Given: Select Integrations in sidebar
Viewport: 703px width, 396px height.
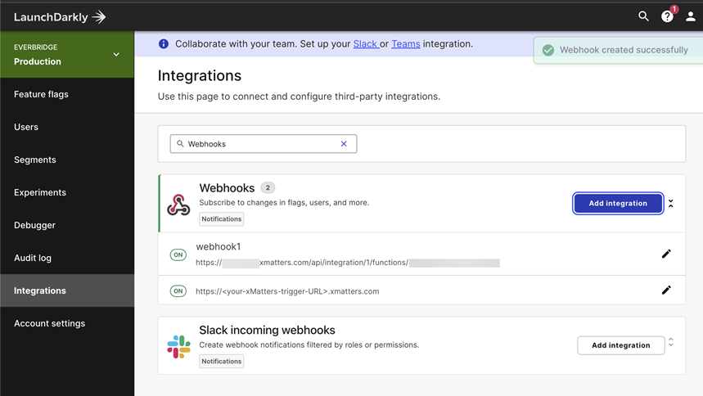Looking at the screenshot, I should [x=67, y=290].
